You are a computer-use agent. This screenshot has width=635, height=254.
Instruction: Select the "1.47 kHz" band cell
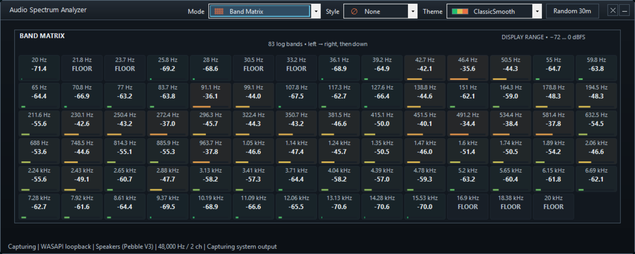click(425, 151)
